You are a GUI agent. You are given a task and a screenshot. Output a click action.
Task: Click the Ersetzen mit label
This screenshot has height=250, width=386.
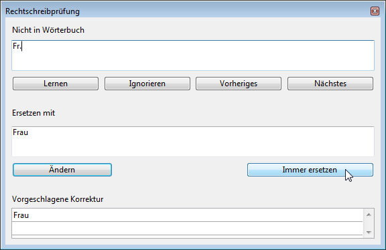(34, 113)
